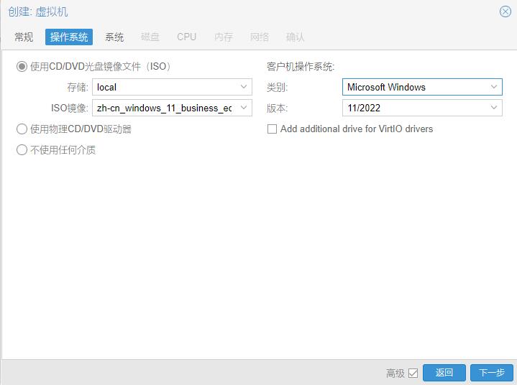Select 使用CD/DVD光盘镜像文件 (ISO) radio option
Image resolution: width=517 pixels, height=385 pixels.
[22, 67]
